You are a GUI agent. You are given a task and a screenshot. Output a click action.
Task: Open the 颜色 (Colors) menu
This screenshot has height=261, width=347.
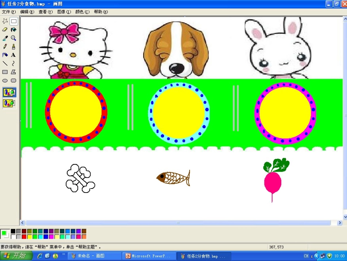click(x=82, y=12)
